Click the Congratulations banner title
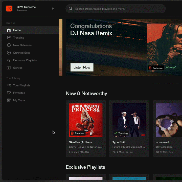 pos(91,26)
